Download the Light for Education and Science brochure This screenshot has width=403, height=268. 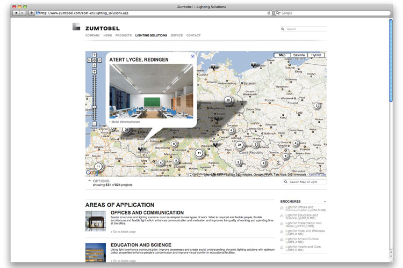pyautogui.click(x=301, y=217)
